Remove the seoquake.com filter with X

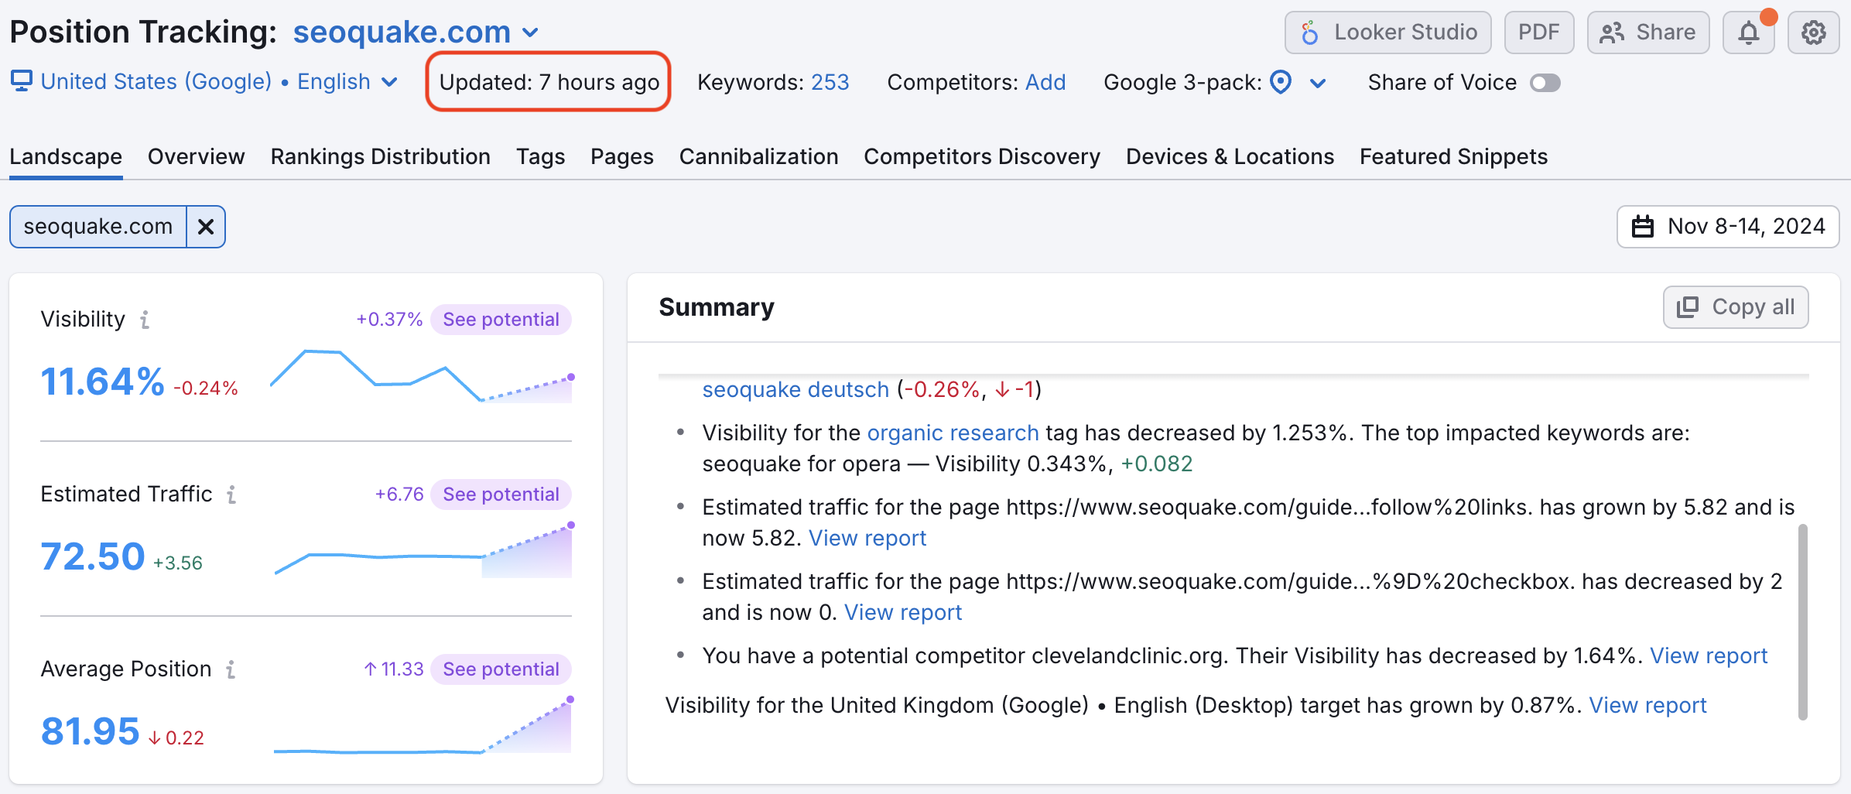coord(206,227)
